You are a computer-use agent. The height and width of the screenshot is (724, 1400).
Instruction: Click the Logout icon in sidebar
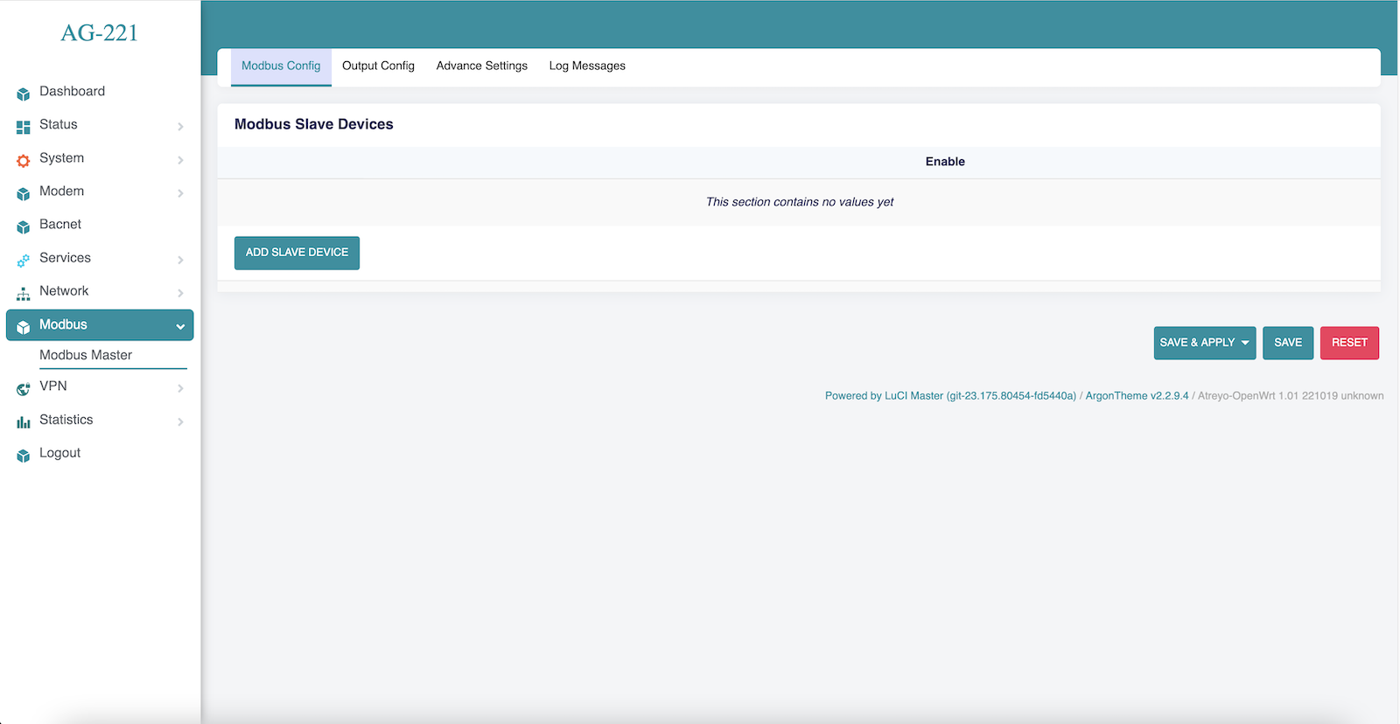coord(24,456)
